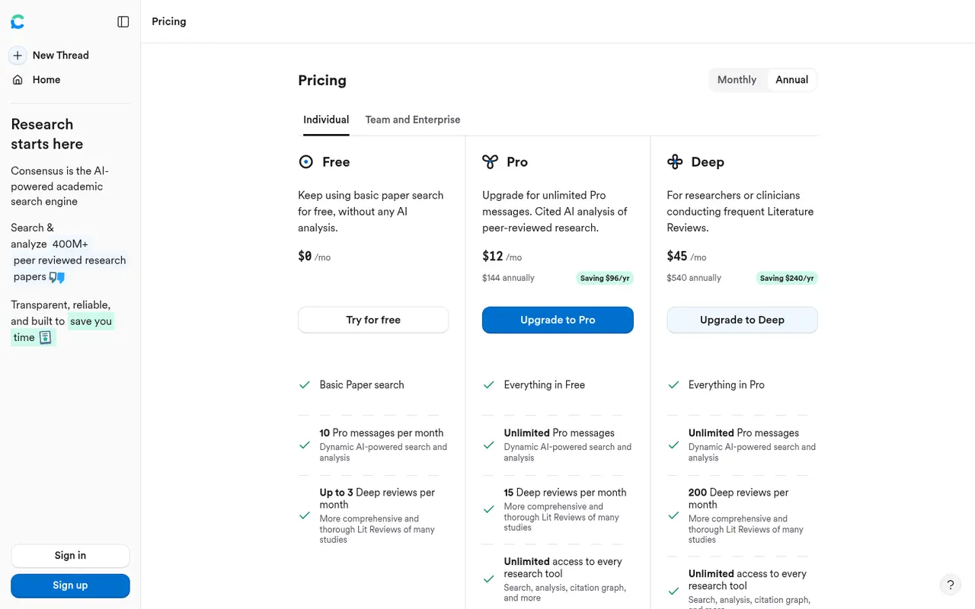Click the Research starts here heading
Viewport: 975px width, 609px height.
tap(47, 134)
